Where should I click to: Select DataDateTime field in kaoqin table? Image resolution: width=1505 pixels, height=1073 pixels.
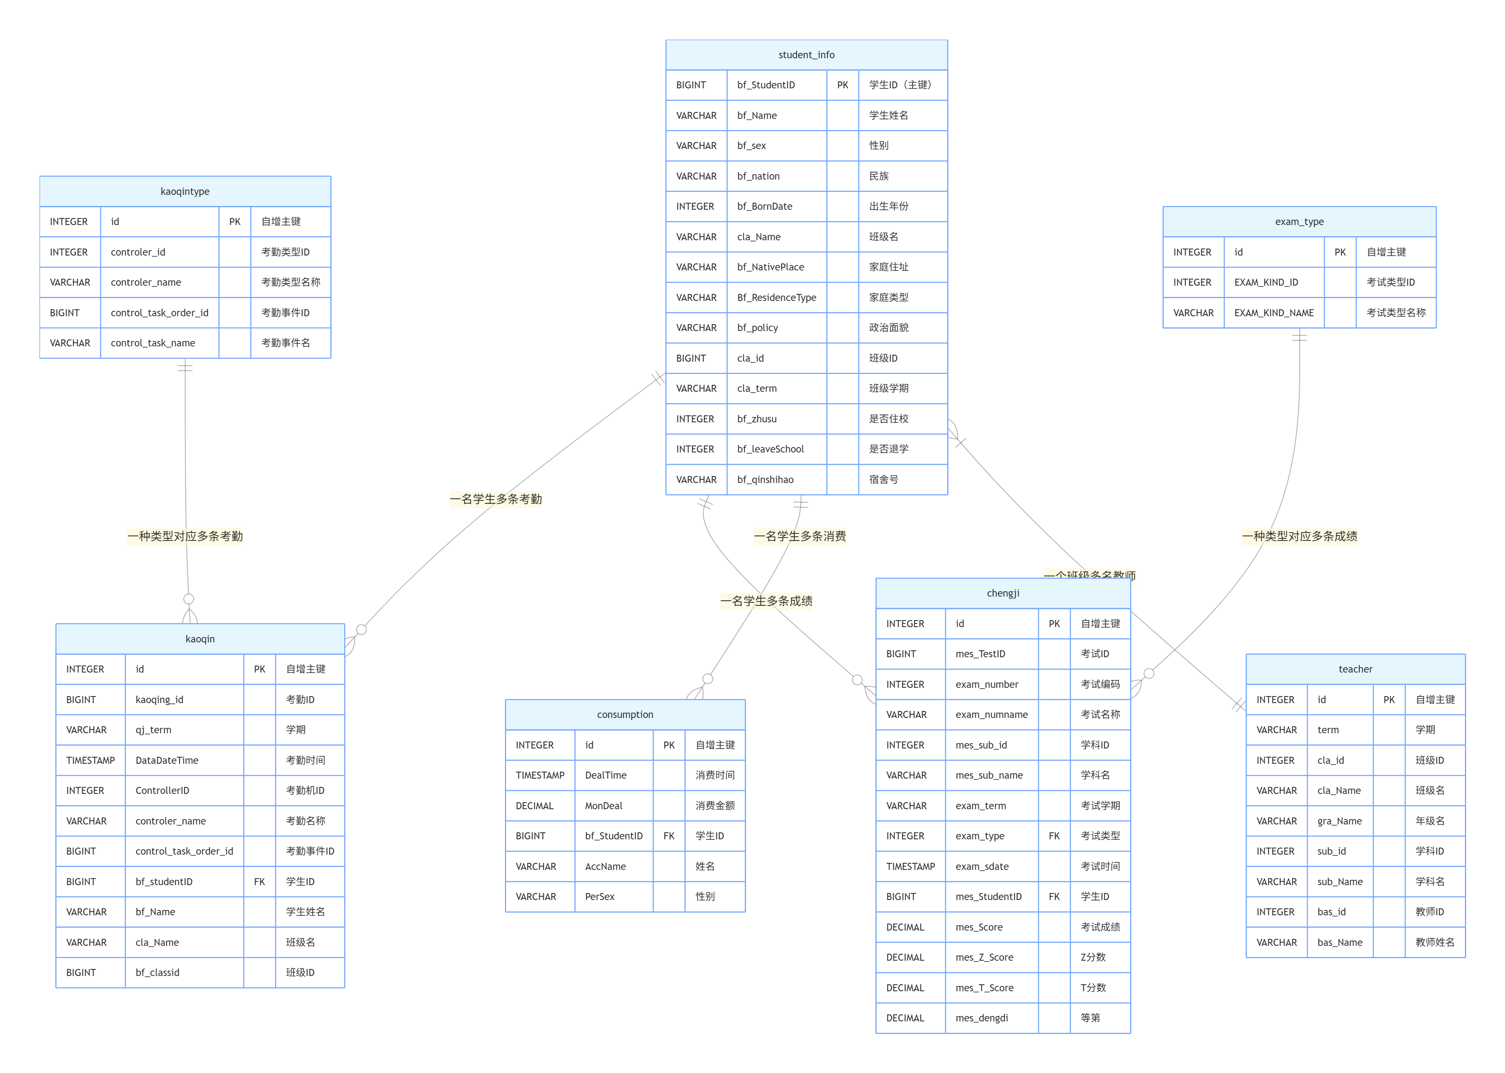pos(167,760)
